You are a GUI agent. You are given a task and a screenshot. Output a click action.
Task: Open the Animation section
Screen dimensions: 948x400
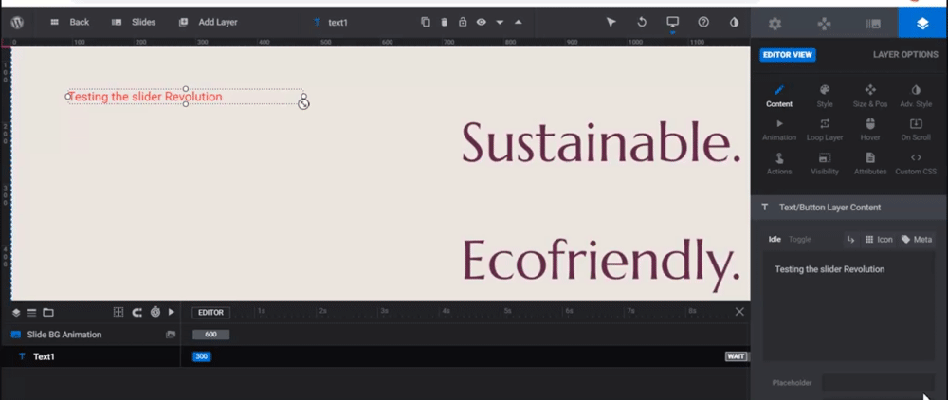pyautogui.click(x=779, y=130)
